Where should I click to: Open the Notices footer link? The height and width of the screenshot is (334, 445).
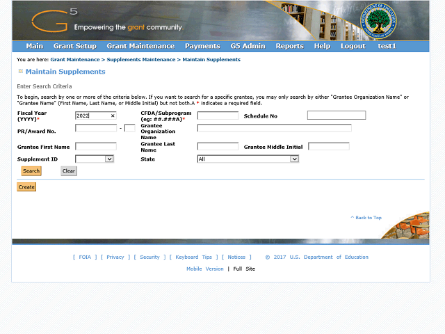coord(236,257)
